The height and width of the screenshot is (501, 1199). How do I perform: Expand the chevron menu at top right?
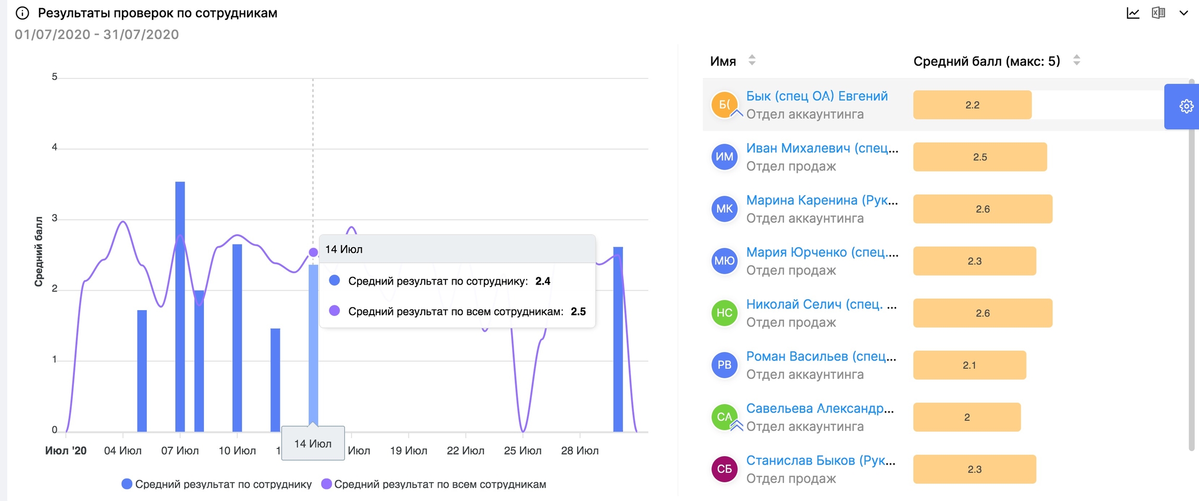point(1183,13)
